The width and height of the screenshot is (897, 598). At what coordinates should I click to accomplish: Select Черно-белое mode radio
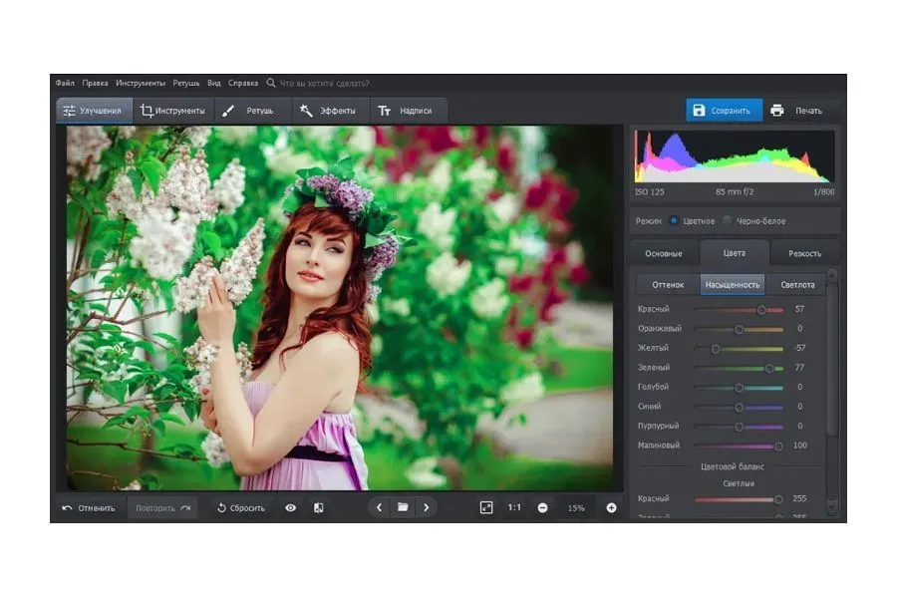coord(728,220)
